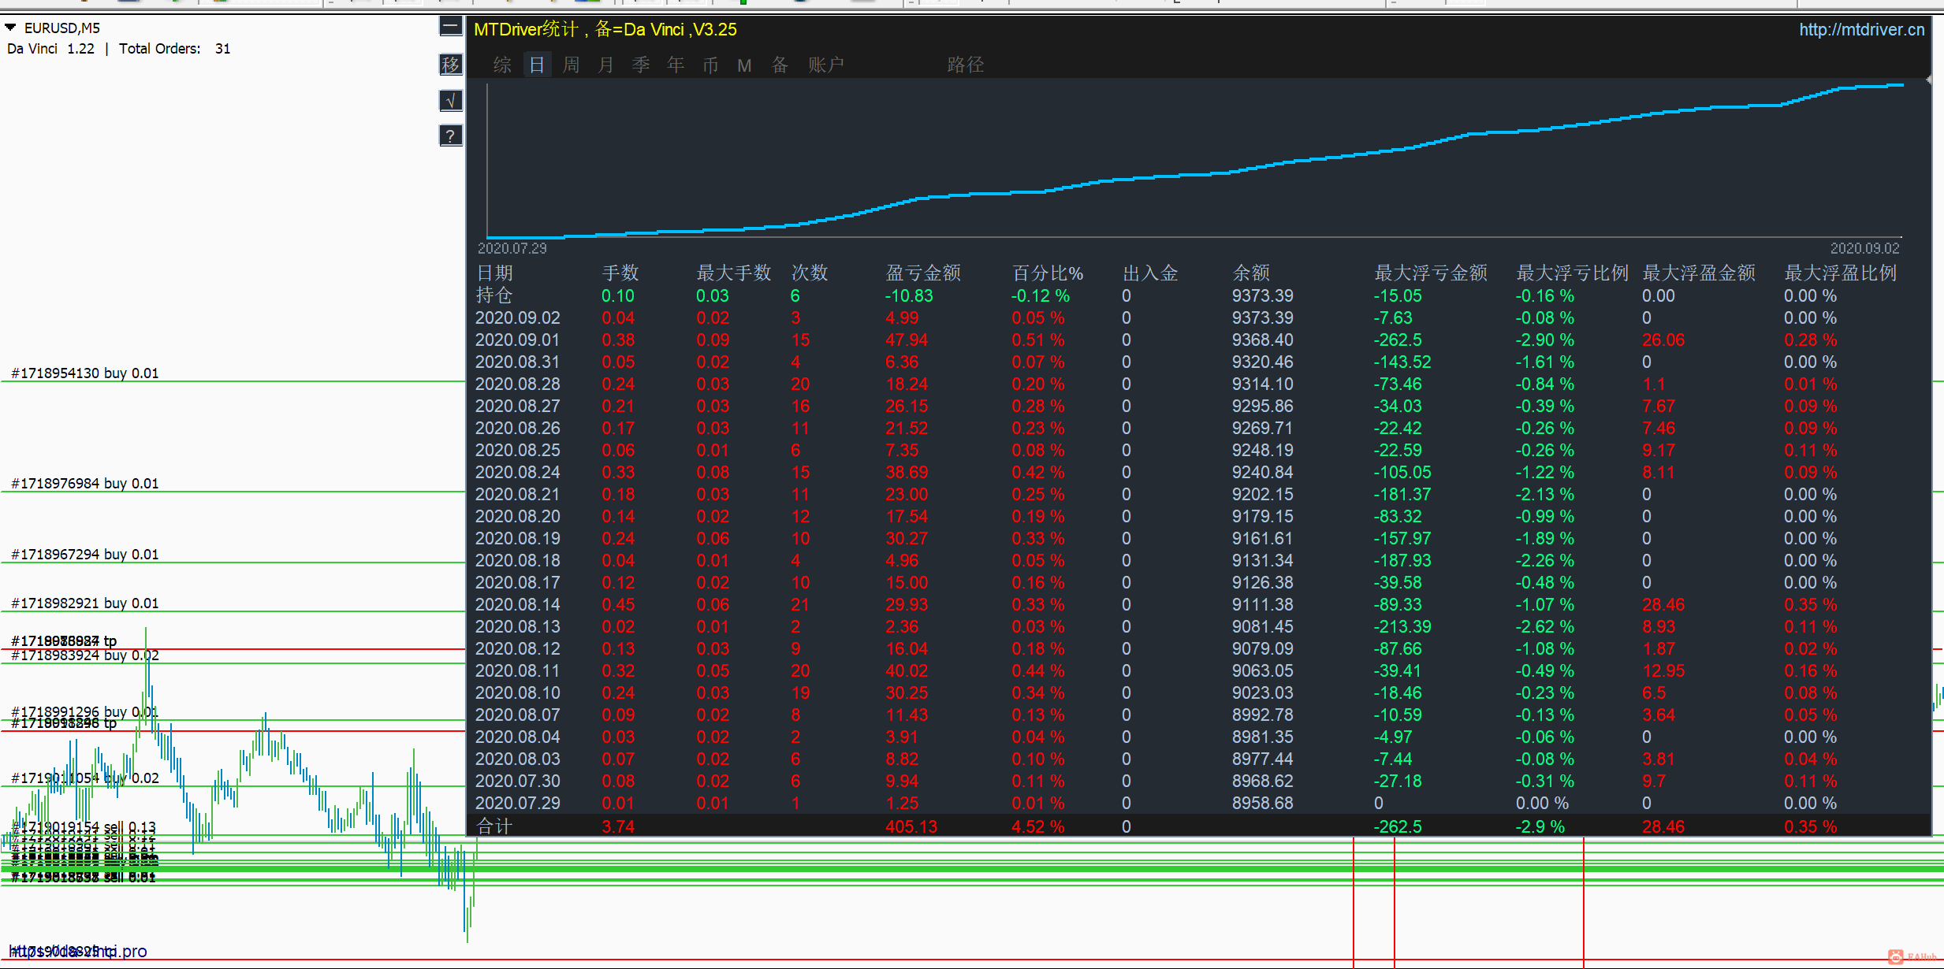
Task: Collapse the EURUSD,M5 triangle arrow
Action: 11,28
